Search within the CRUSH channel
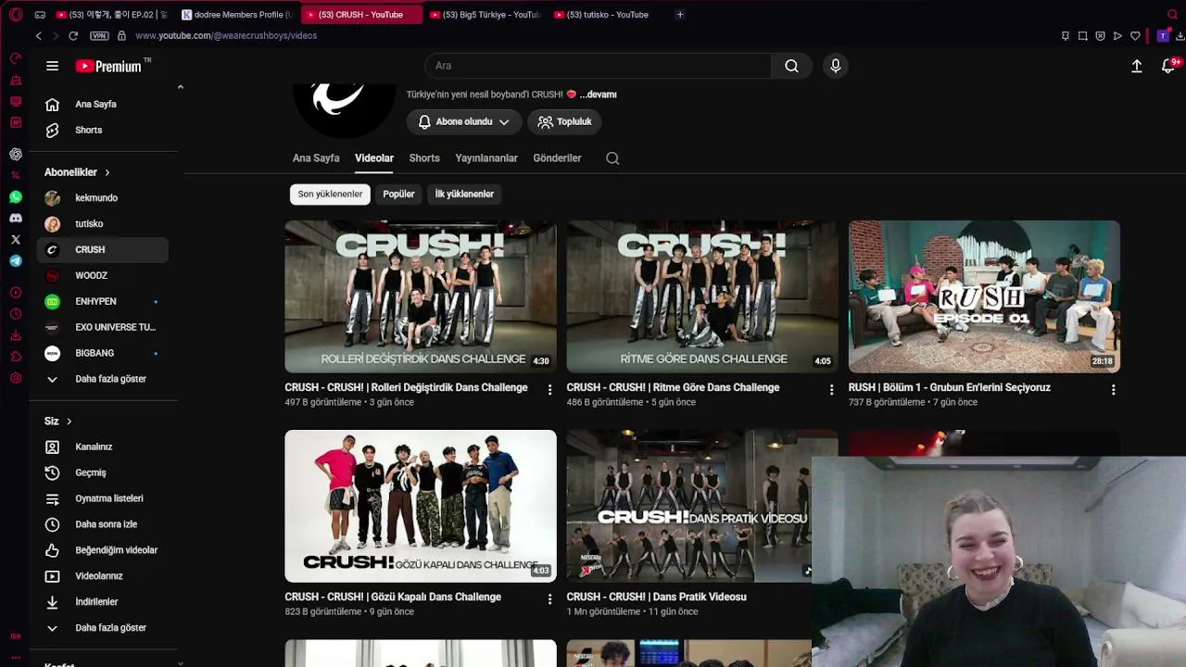 tap(612, 158)
